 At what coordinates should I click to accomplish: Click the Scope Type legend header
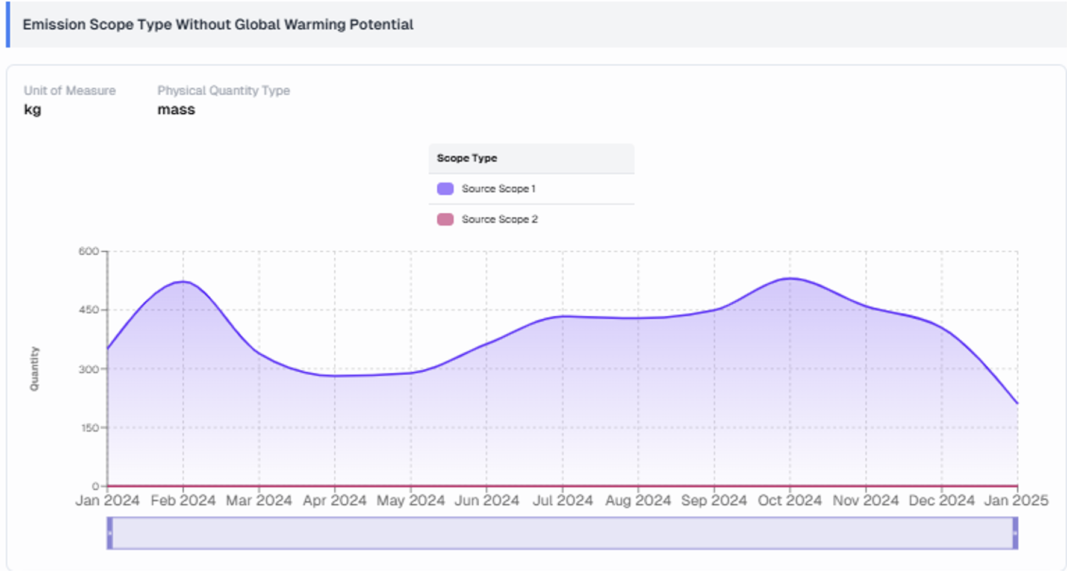(467, 158)
